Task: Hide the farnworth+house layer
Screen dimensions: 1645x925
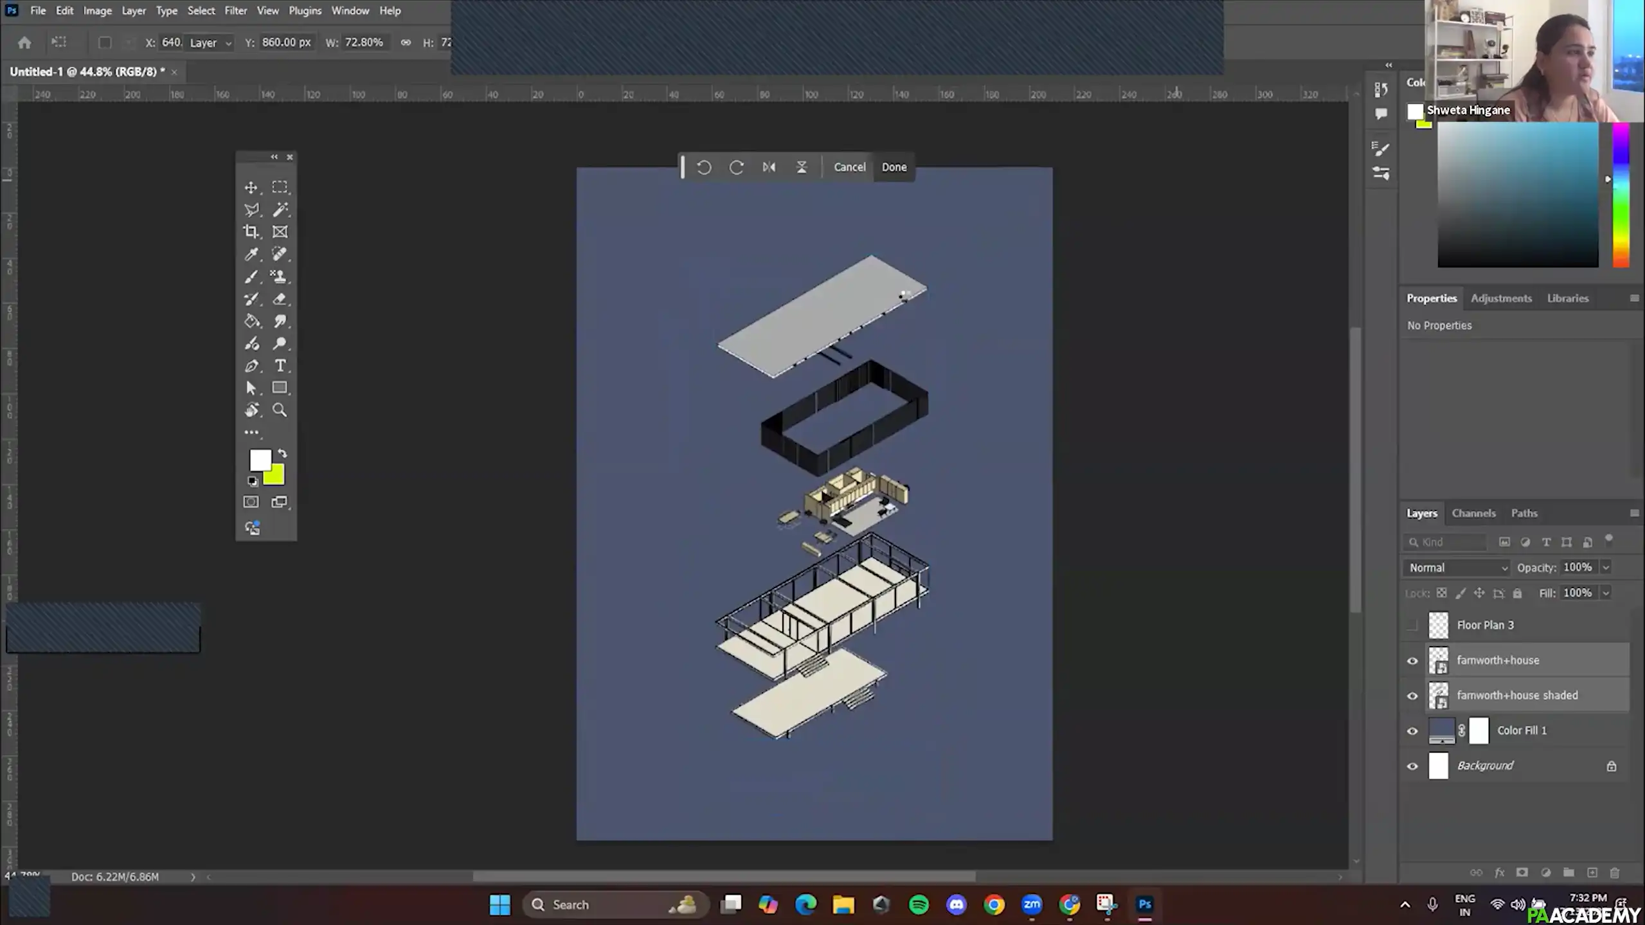Action: tap(1412, 661)
